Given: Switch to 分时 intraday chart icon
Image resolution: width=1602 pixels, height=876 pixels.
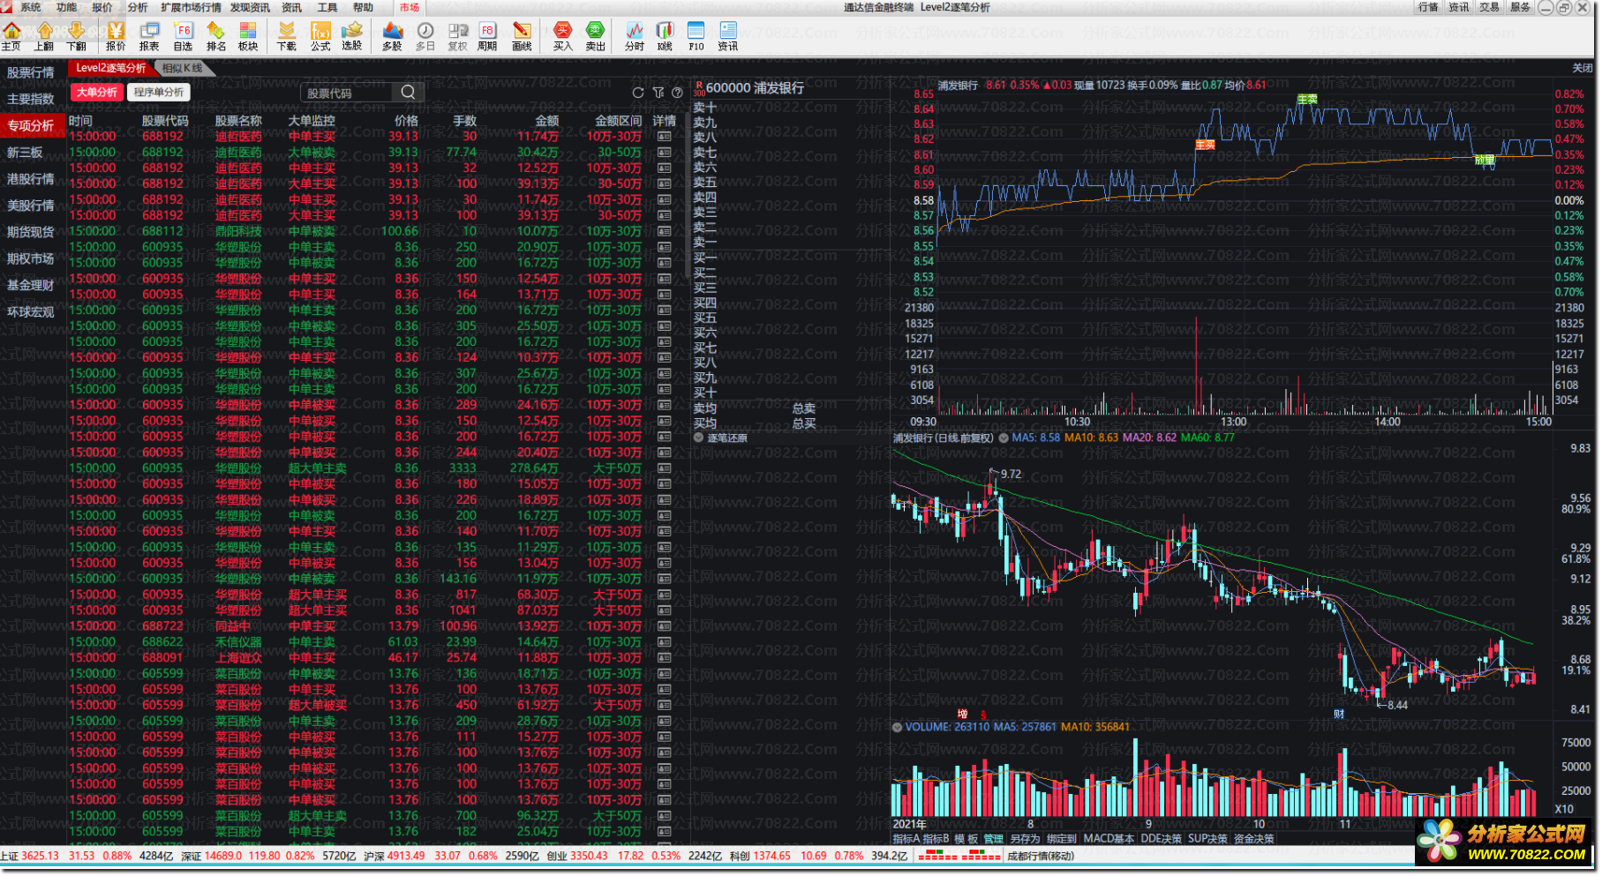Looking at the screenshot, I should (x=635, y=37).
